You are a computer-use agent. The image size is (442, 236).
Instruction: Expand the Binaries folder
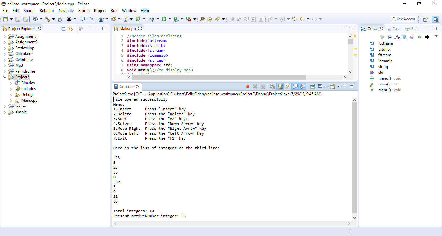pyautogui.click(x=11, y=83)
